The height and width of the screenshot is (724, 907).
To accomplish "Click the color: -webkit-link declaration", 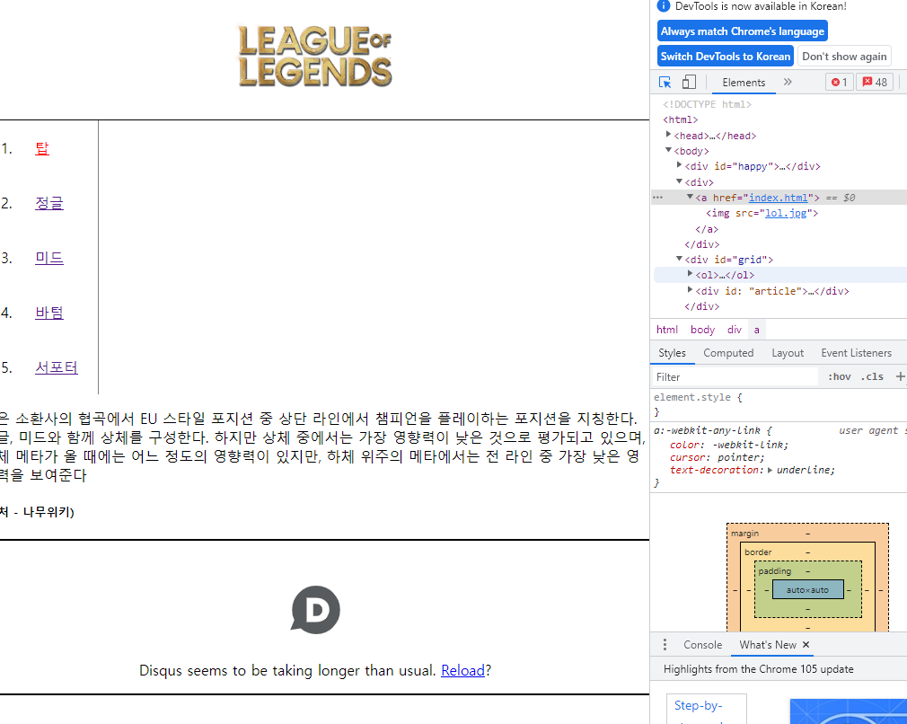I will (x=729, y=445).
